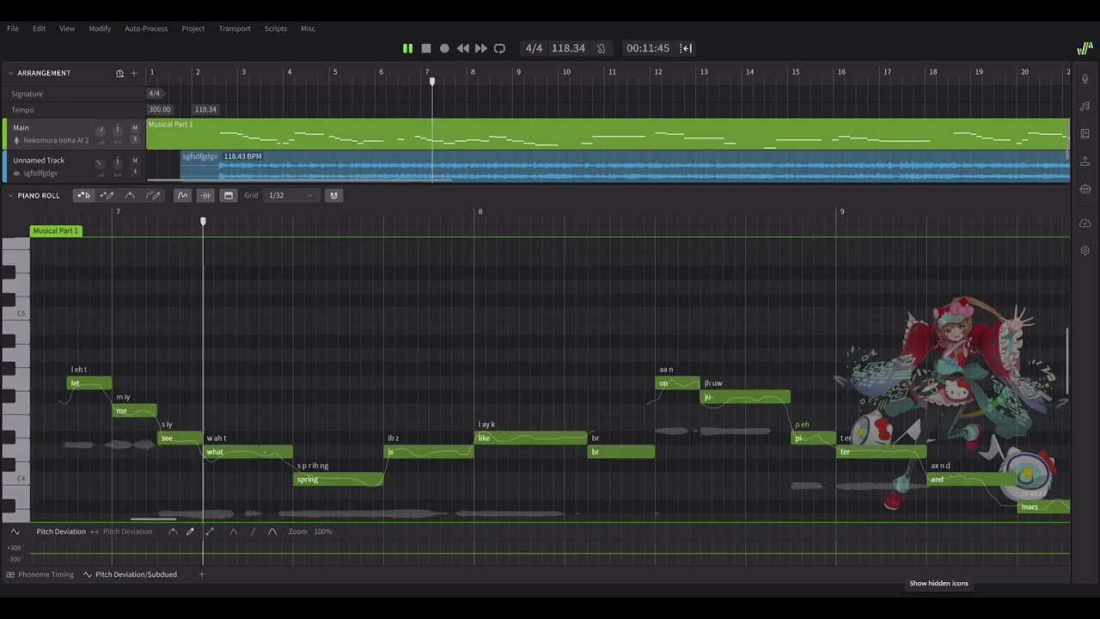Toggle the clapperboard-style display button in Piano Roll

(229, 195)
